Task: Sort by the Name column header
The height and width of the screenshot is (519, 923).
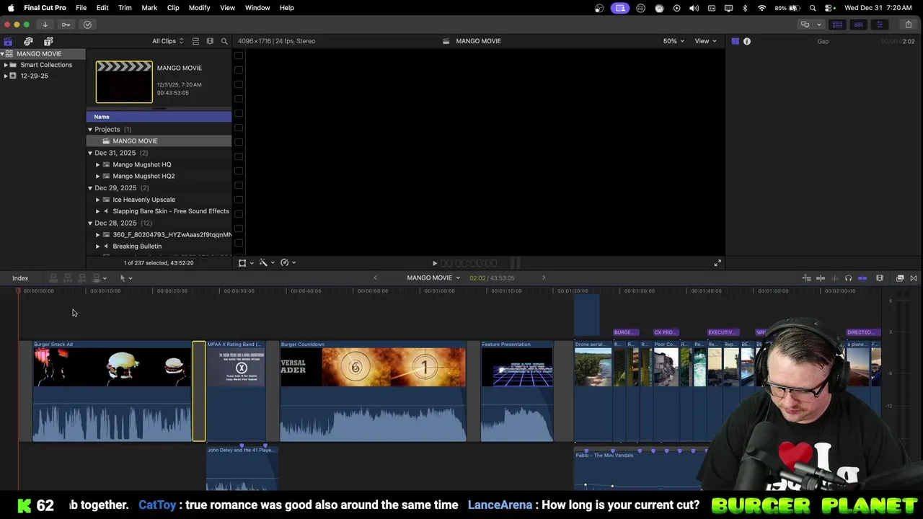Action: [x=159, y=117]
